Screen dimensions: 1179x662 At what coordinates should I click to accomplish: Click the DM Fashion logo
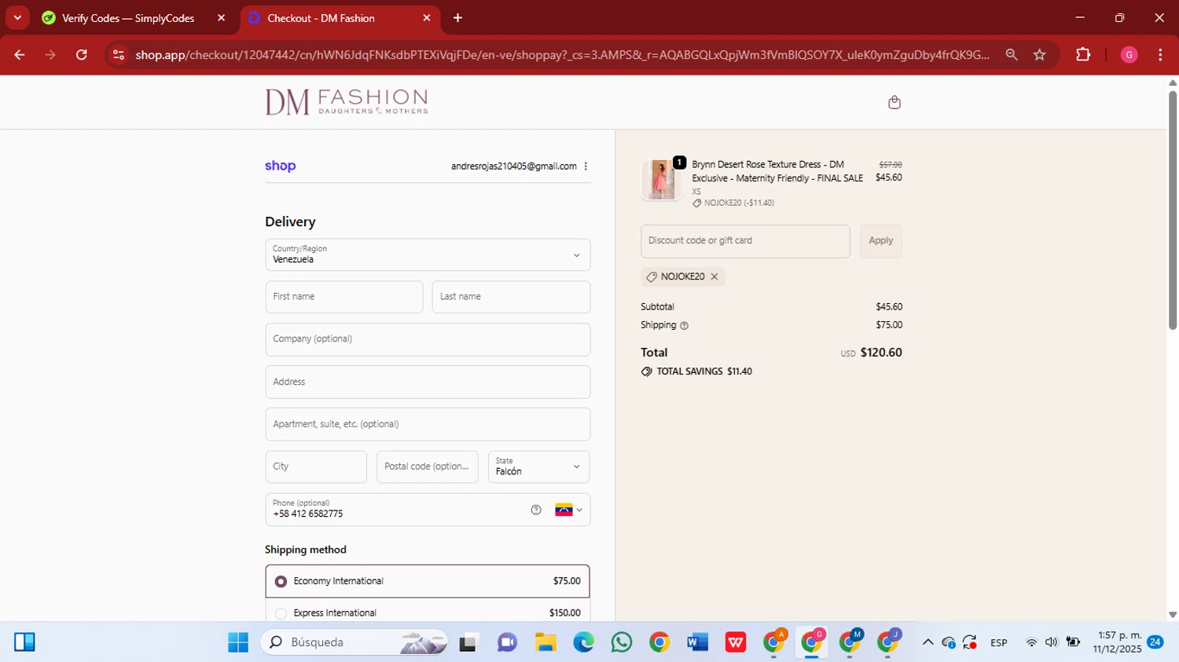(x=347, y=102)
